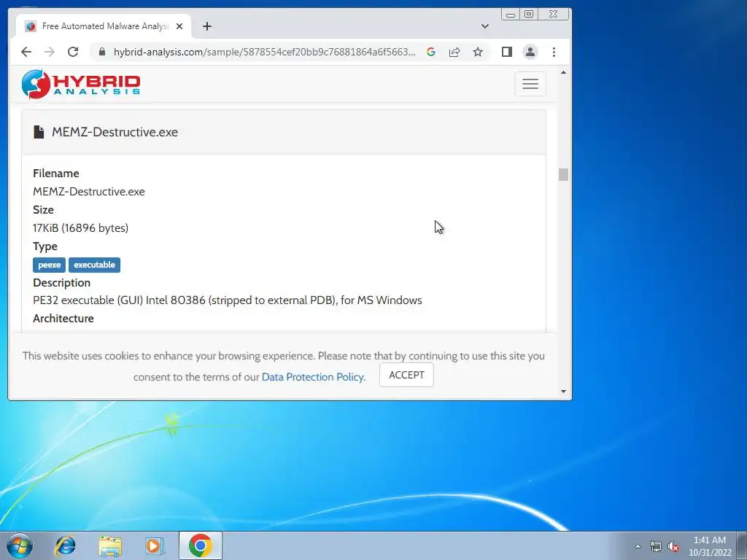This screenshot has height=560, width=747.
Task: Click the scrollbar down arrow
Action: [x=564, y=392]
